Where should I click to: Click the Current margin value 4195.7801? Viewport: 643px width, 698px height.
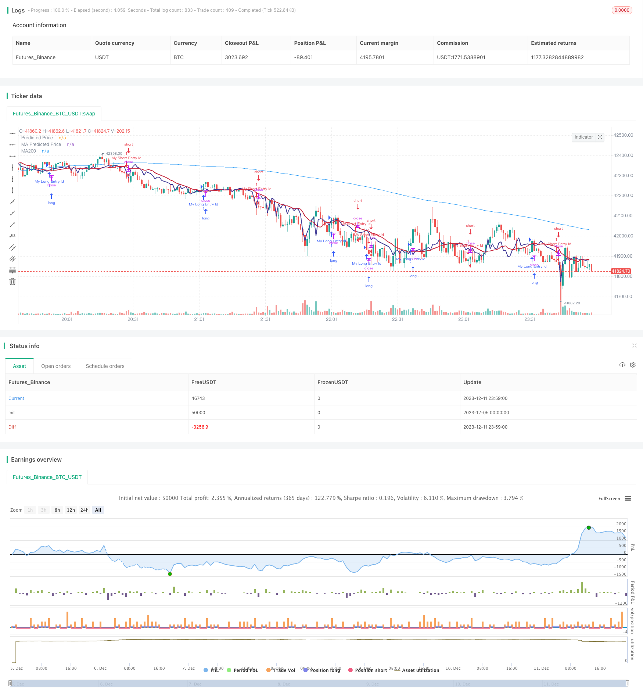pos(372,57)
